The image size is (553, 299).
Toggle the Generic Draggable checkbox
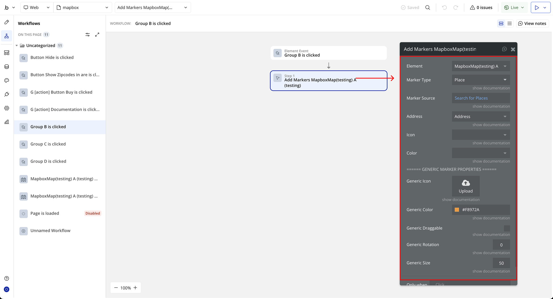(x=507, y=228)
